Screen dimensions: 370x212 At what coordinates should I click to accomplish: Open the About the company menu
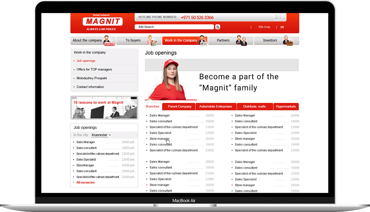pos(93,41)
